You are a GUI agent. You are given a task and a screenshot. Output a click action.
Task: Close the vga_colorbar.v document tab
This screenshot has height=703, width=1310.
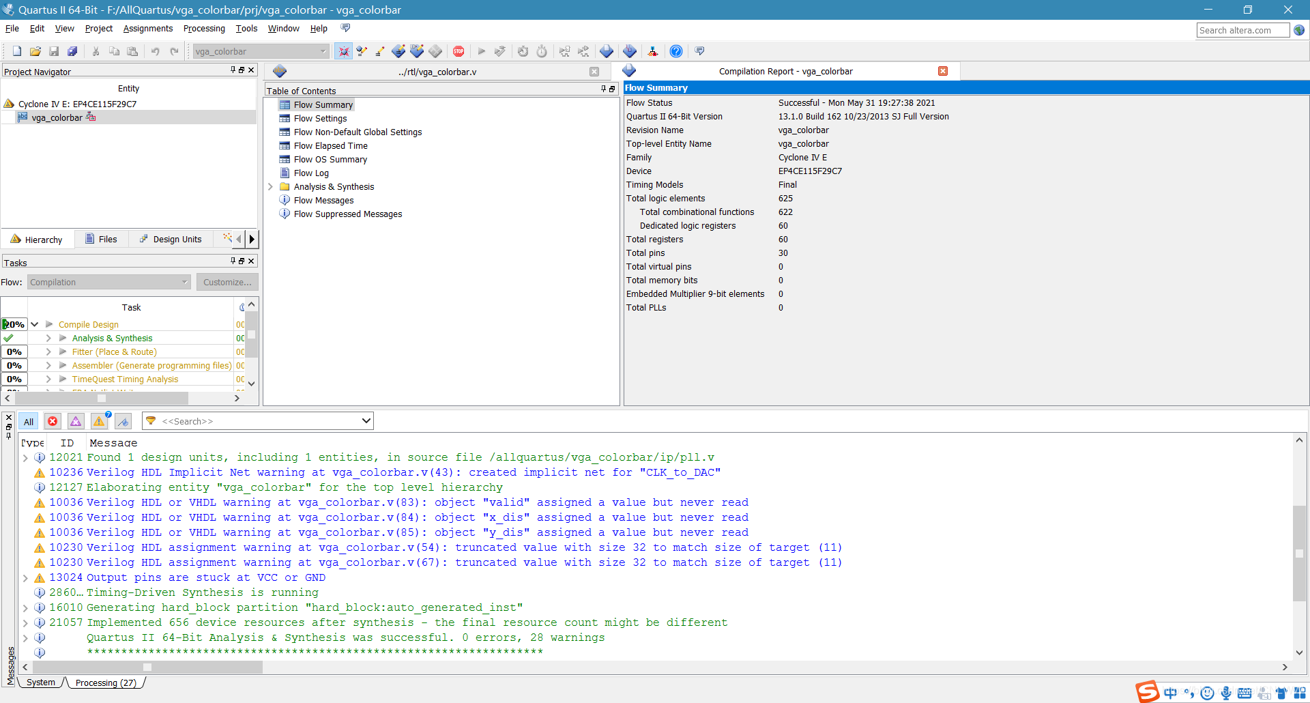[594, 72]
